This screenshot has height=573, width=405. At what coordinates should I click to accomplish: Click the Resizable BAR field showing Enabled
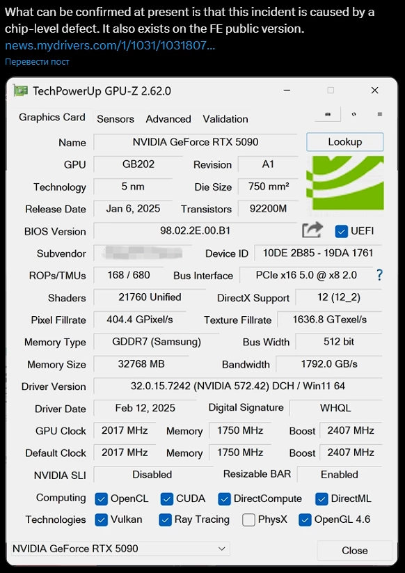[x=340, y=475]
